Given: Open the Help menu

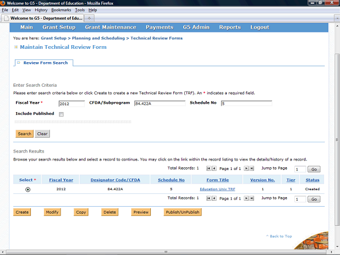Looking at the screenshot, I should point(92,10).
